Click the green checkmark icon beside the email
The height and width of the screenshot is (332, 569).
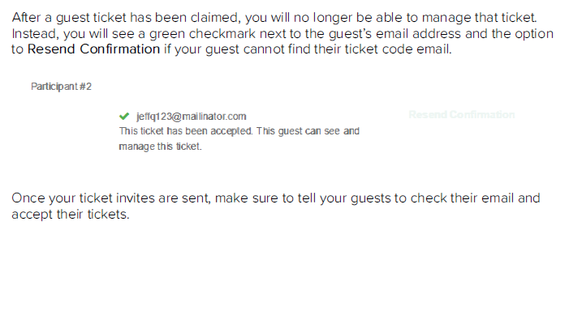[123, 116]
